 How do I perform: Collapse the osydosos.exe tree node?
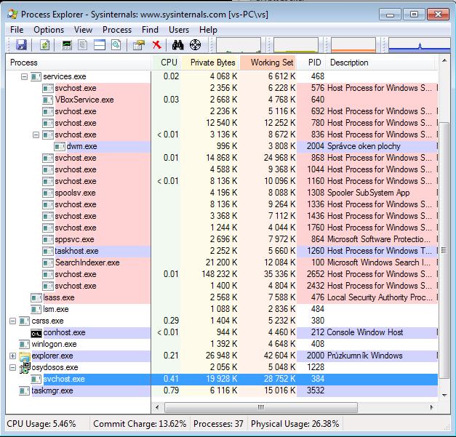(13, 367)
